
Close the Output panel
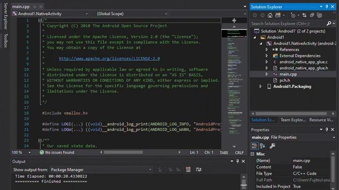pyautogui.click(x=243, y=161)
